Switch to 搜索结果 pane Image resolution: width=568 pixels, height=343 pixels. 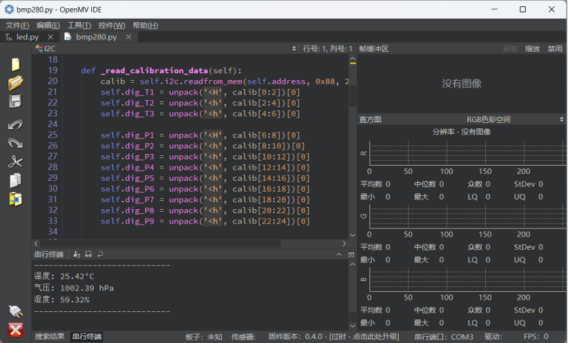(x=50, y=337)
